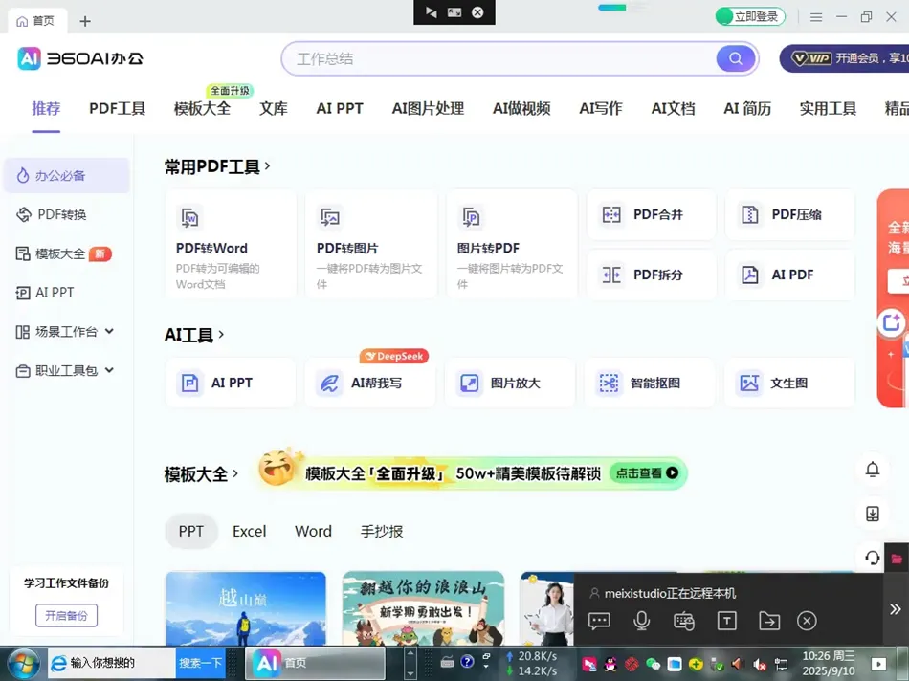This screenshot has height=681, width=909.
Task: Open the 图片转PDF tool card
Action: [x=511, y=244]
